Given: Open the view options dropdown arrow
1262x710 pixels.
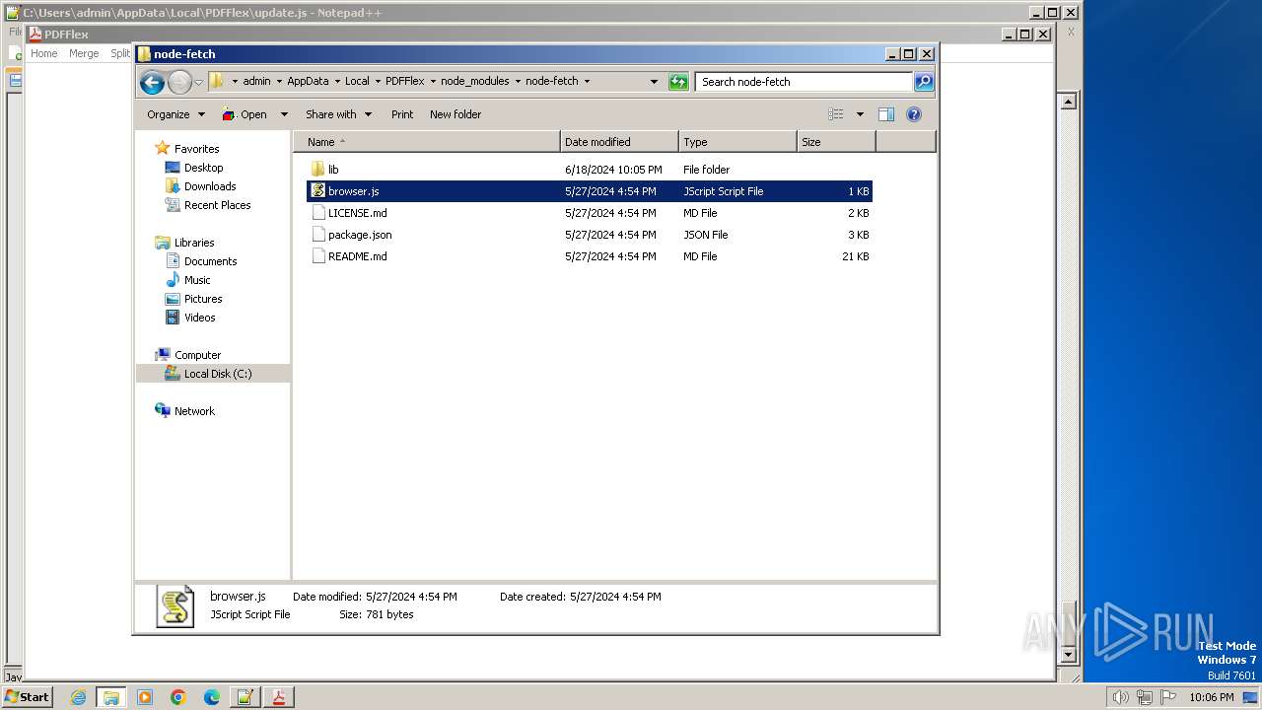Looking at the screenshot, I should 860,114.
